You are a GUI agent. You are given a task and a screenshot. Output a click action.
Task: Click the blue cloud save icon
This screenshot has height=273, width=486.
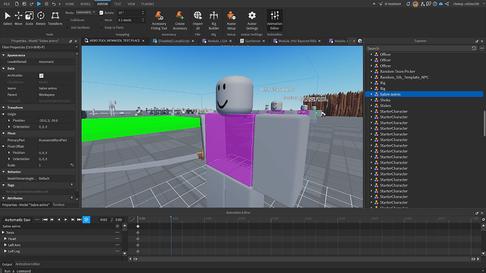coord(441,4)
